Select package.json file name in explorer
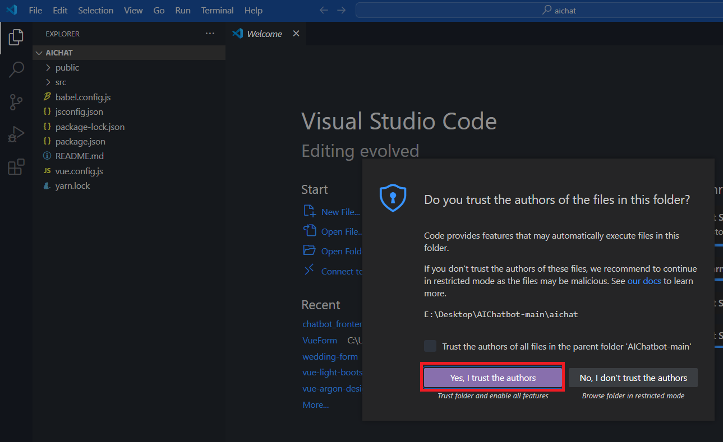 pyautogui.click(x=80, y=142)
